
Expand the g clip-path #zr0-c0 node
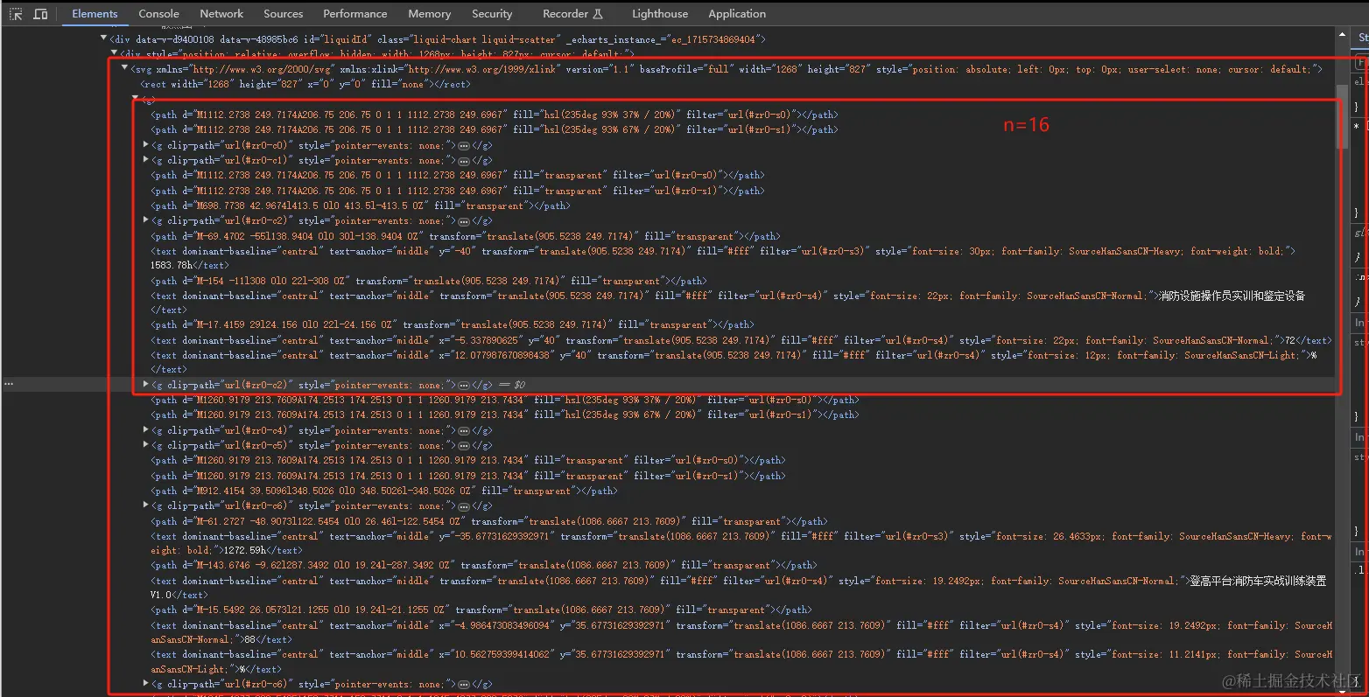tap(145, 145)
